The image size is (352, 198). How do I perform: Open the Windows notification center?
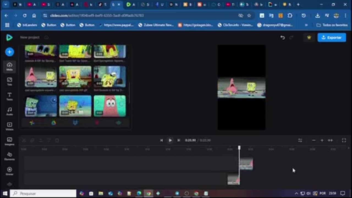[343, 193]
